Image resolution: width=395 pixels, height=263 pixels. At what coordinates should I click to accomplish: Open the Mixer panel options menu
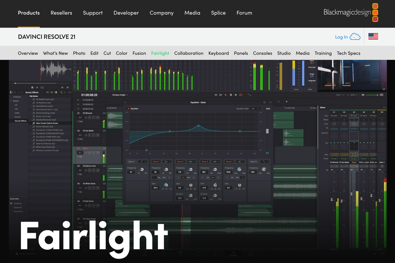coord(385,107)
